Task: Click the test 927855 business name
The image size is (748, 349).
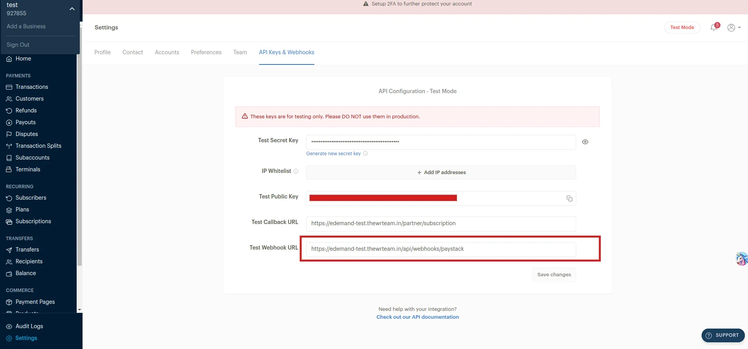Action: pos(17,9)
